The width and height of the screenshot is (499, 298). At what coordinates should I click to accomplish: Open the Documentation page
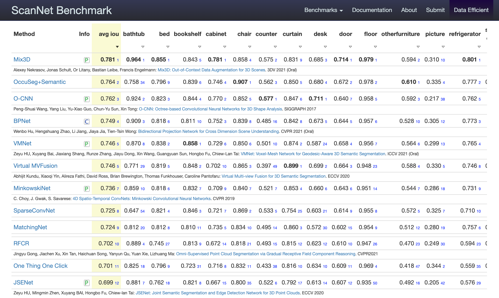click(x=372, y=10)
